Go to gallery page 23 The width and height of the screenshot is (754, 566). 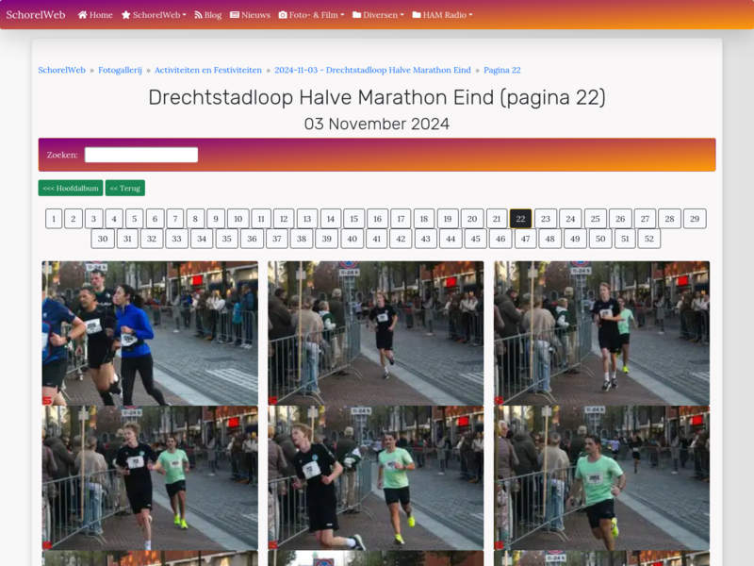tap(546, 219)
